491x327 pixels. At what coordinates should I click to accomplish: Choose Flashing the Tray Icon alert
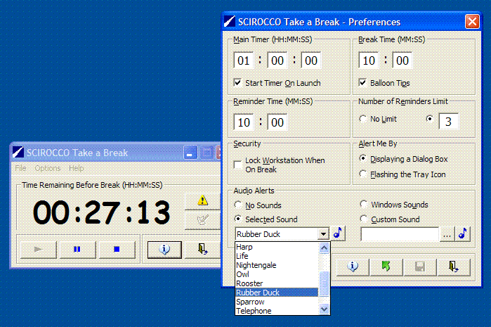363,174
